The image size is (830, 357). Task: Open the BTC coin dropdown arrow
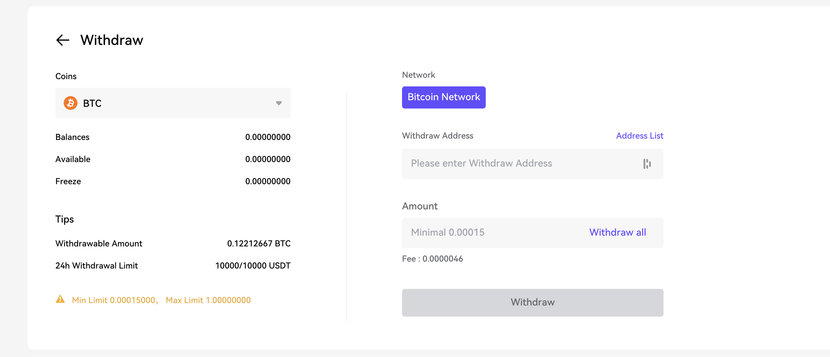[279, 103]
